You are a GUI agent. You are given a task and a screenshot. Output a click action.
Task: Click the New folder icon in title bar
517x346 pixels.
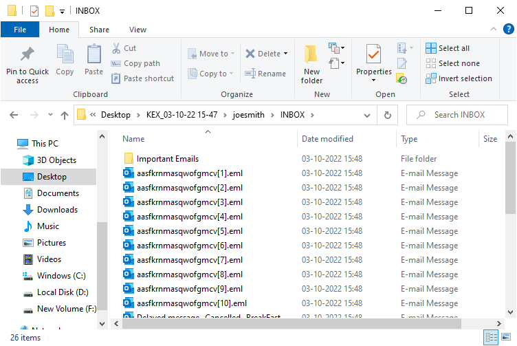tap(49, 10)
